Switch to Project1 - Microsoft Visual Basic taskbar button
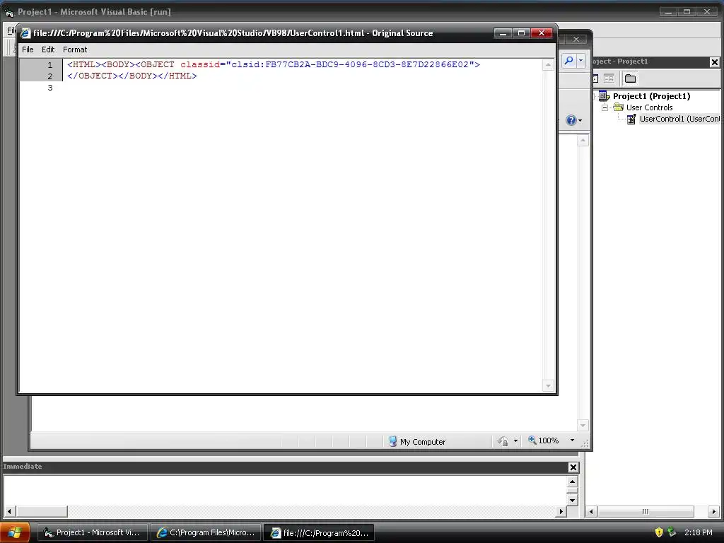Screen dimensions: 724x543 (x=92, y=532)
